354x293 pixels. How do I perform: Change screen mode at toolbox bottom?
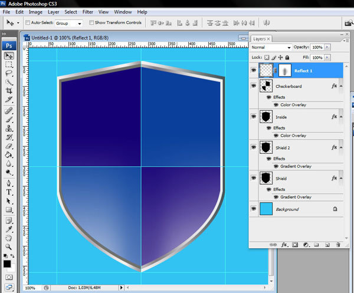point(9,287)
